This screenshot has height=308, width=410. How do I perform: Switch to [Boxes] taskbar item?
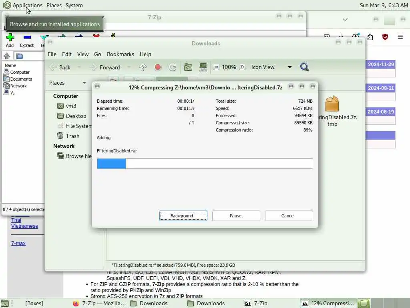coord(34,303)
